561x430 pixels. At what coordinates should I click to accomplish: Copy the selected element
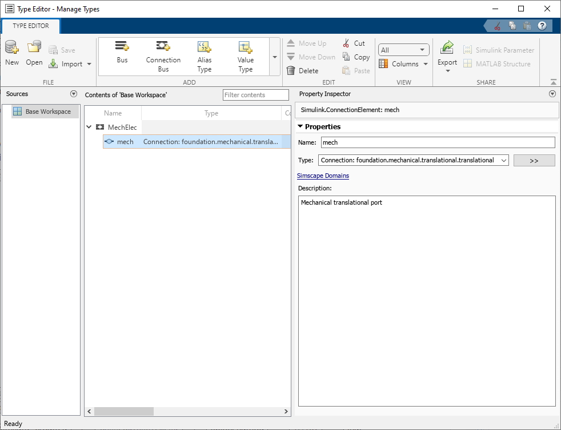point(356,57)
